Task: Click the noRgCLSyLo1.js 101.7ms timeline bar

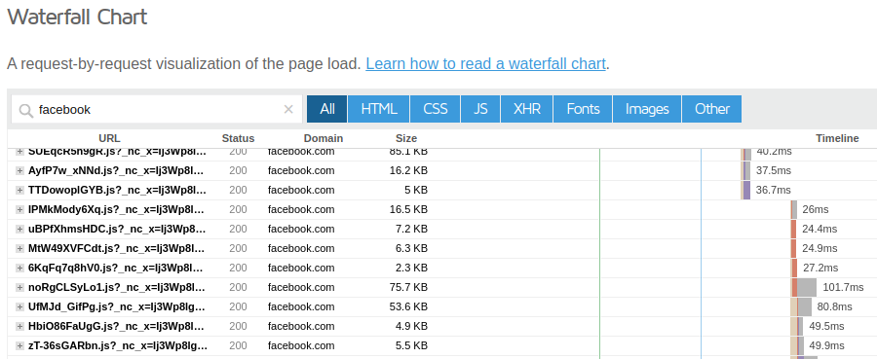Action: tap(804, 288)
